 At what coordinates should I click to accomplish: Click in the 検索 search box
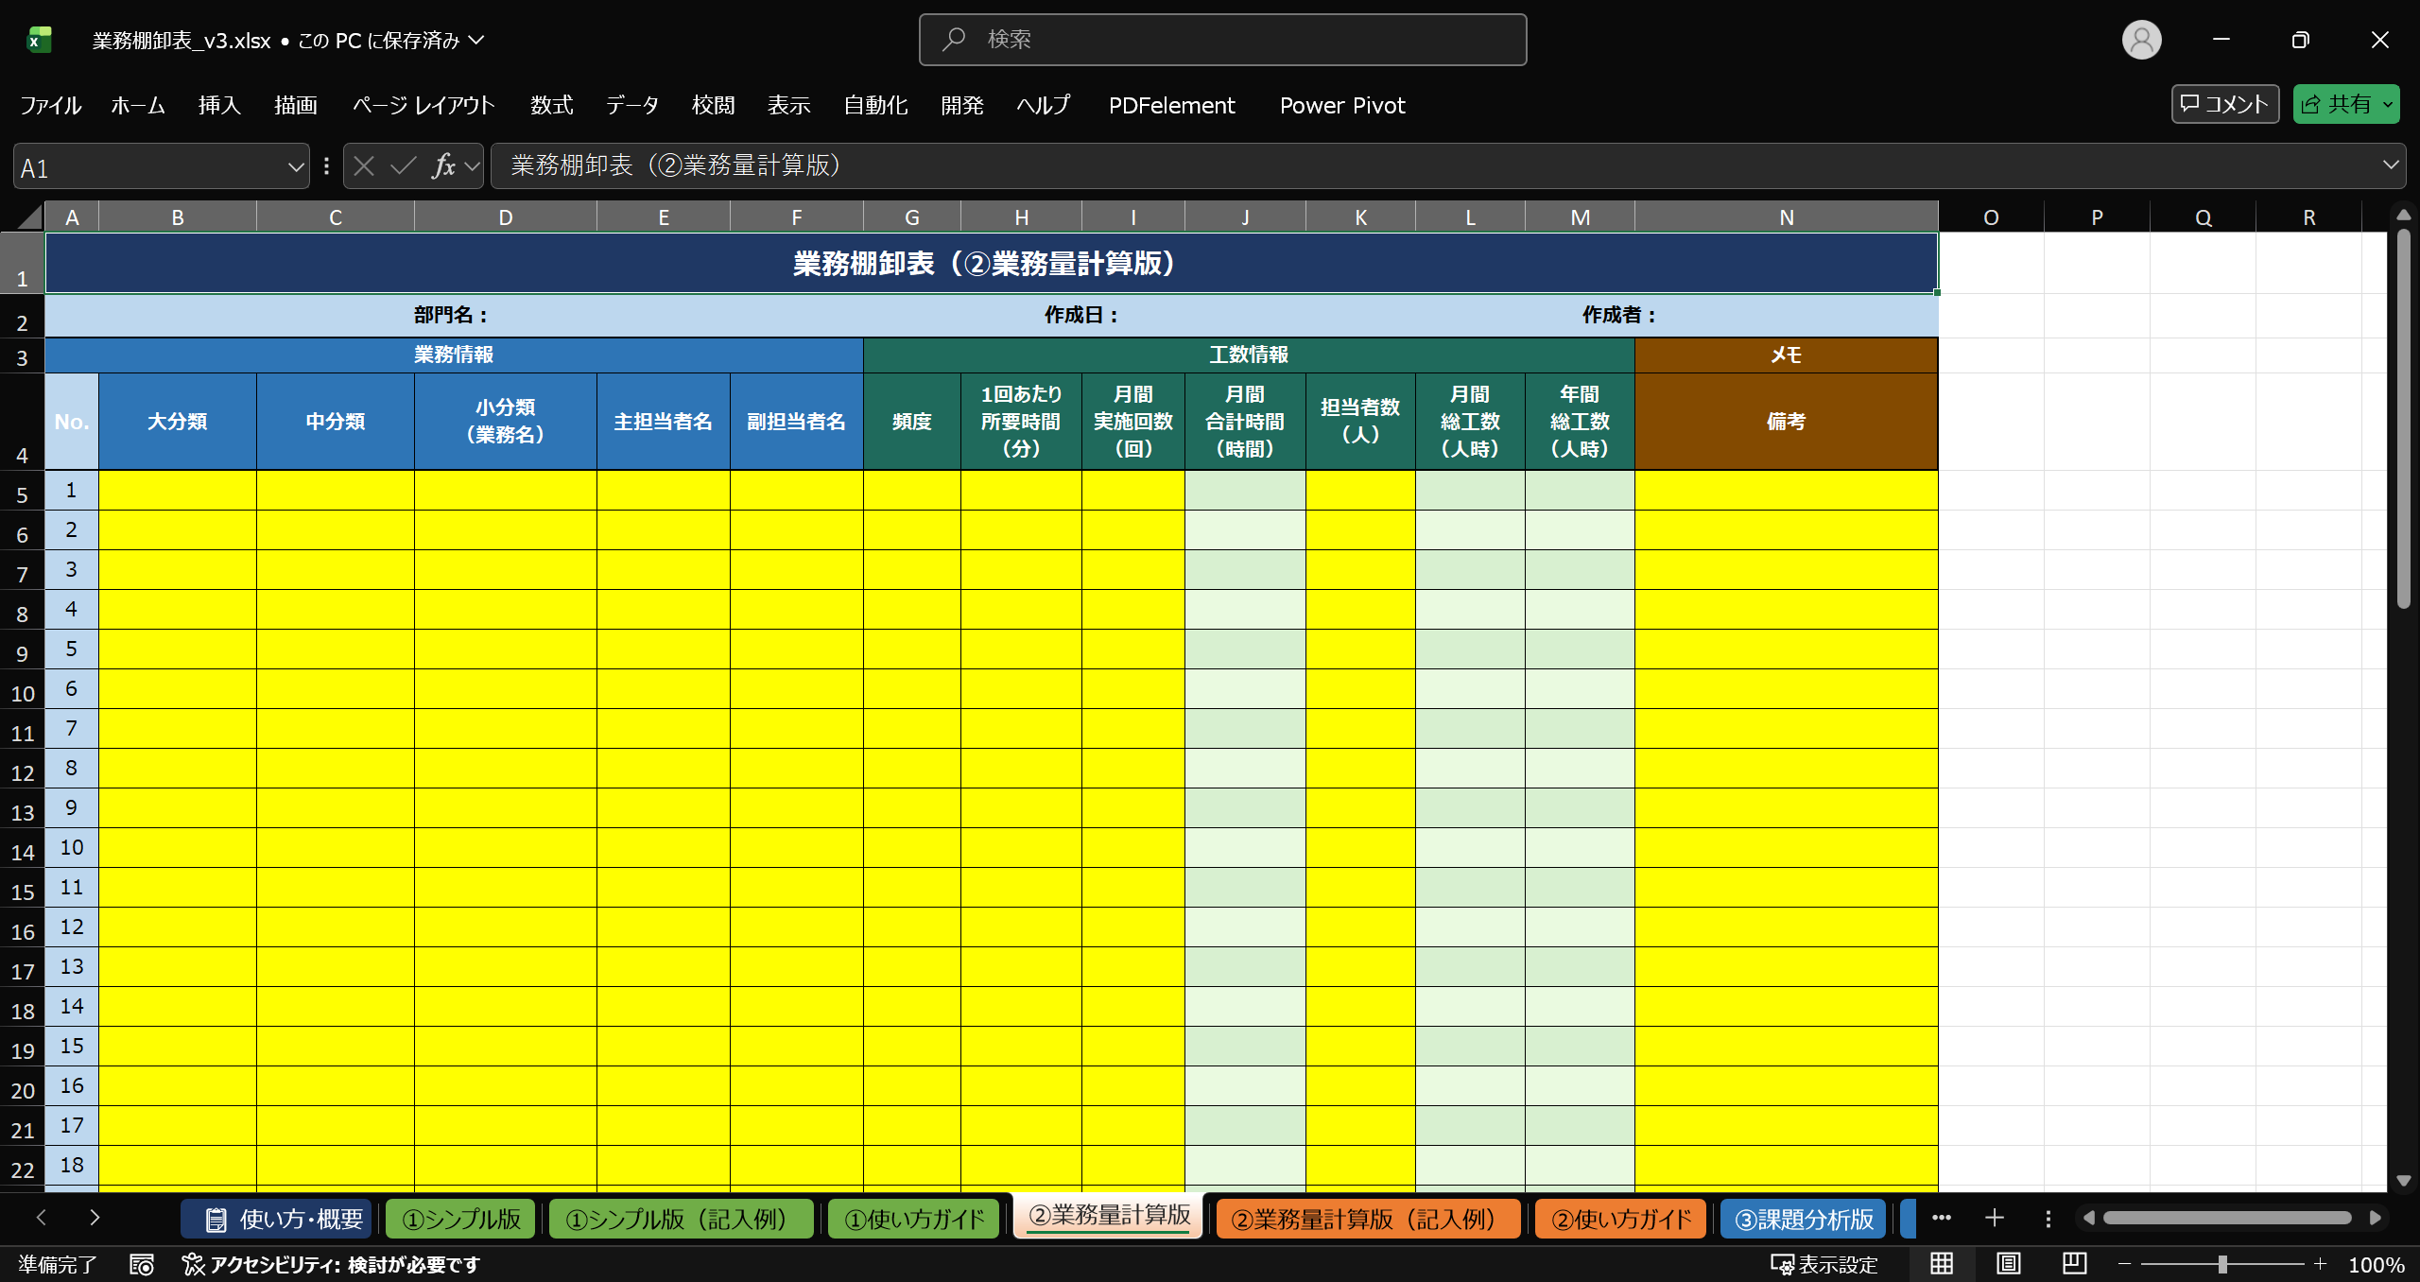1222,40
